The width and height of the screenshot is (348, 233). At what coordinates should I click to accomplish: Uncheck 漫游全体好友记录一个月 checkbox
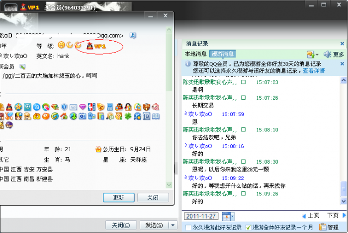click(x=249, y=227)
